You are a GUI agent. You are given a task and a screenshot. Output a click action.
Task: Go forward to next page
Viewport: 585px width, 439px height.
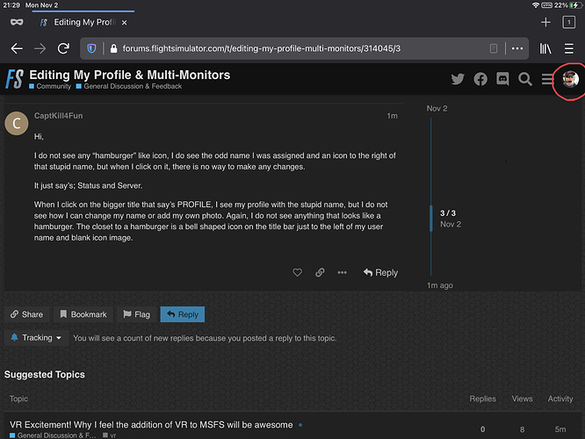(x=40, y=48)
